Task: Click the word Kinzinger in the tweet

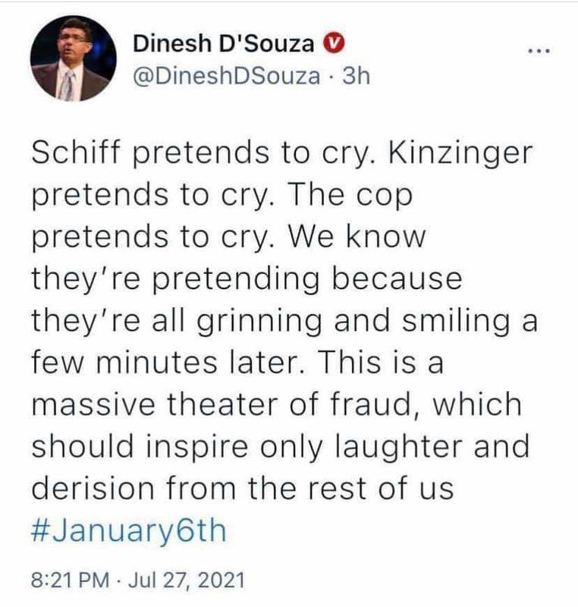Action: tap(466, 153)
